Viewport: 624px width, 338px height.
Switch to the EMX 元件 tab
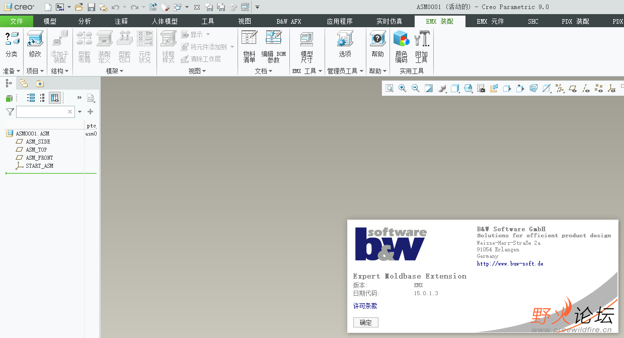coord(490,21)
